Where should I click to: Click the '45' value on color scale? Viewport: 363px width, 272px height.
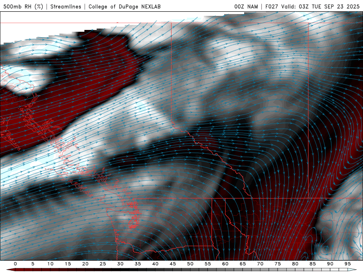coord(173,264)
